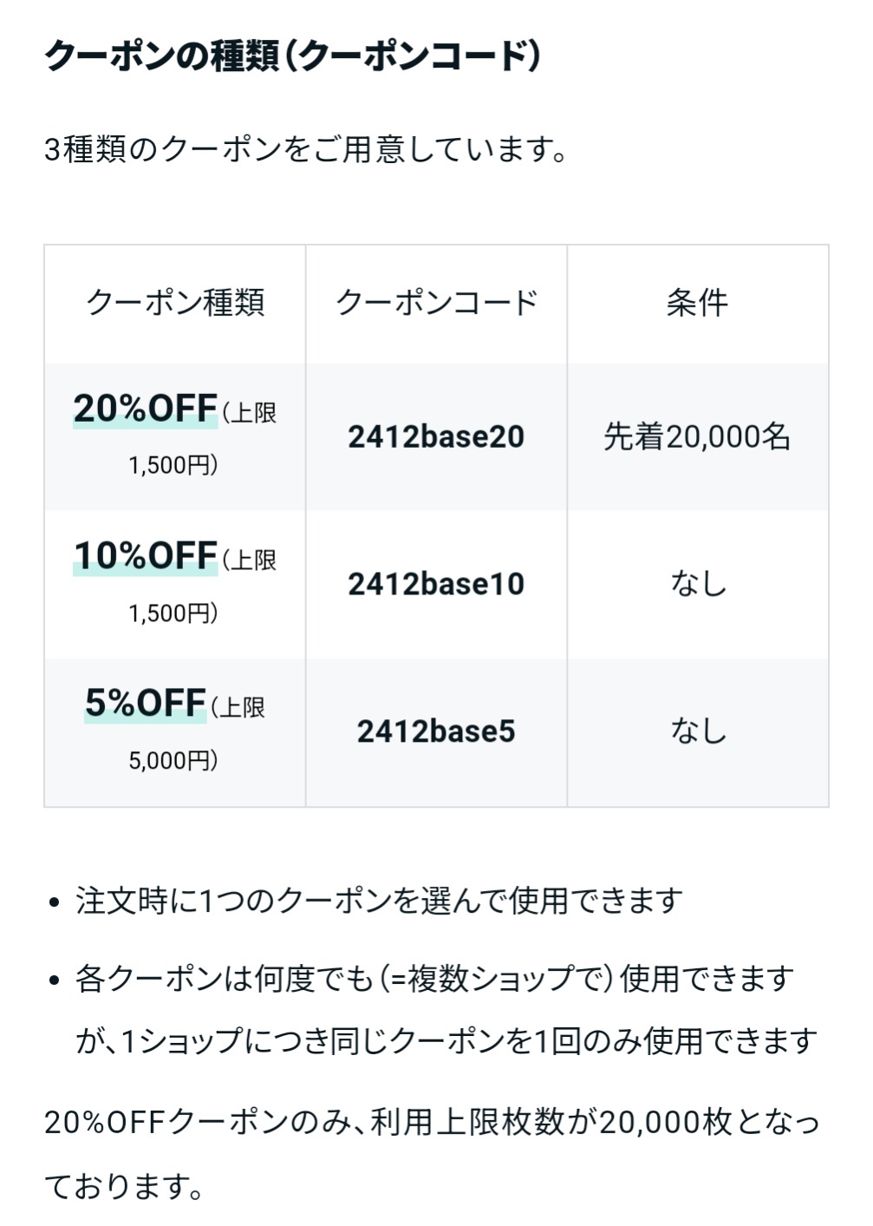Click the なし cell in the 10%OFF row
The width and height of the screenshot is (873, 1226).
(698, 584)
